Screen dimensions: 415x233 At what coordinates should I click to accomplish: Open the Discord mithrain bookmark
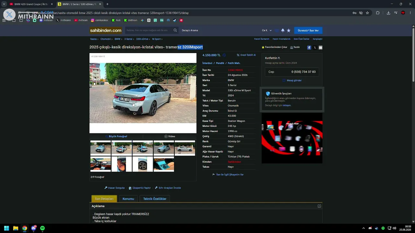(46, 20)
